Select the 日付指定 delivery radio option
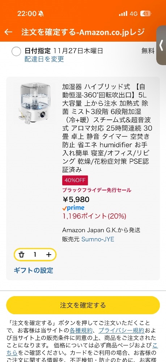Screen dimensions: 166x362 pos(16,51)
